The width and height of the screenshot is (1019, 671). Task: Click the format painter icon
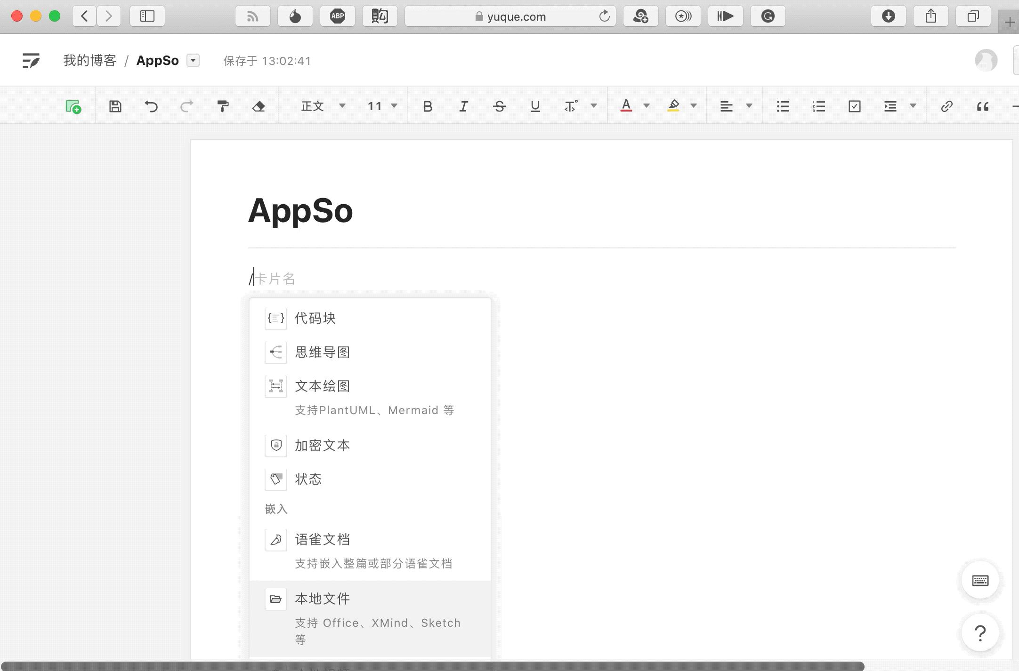223,106
